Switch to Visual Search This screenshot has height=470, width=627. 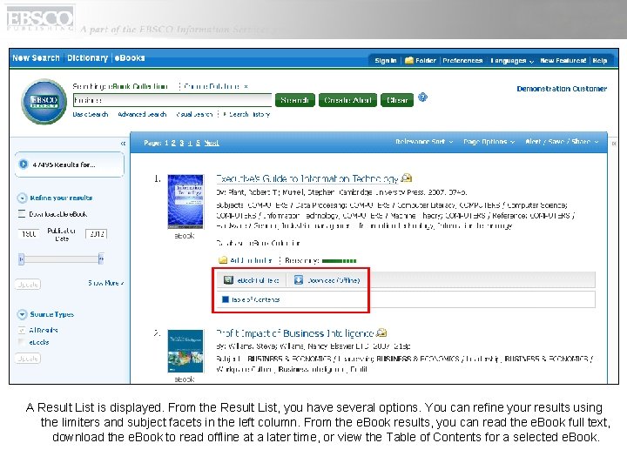pos(194,114)
